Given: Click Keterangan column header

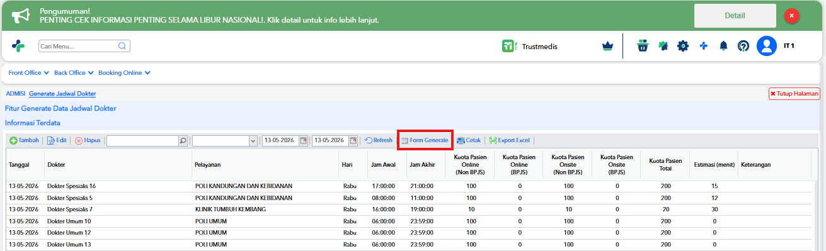Looking at the screenshot, I should tap(775, 165).
